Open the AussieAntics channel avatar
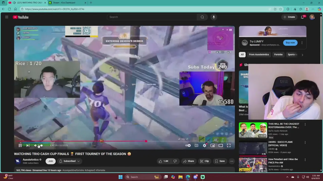Screen dimensions: 323x181 [17, 161]
